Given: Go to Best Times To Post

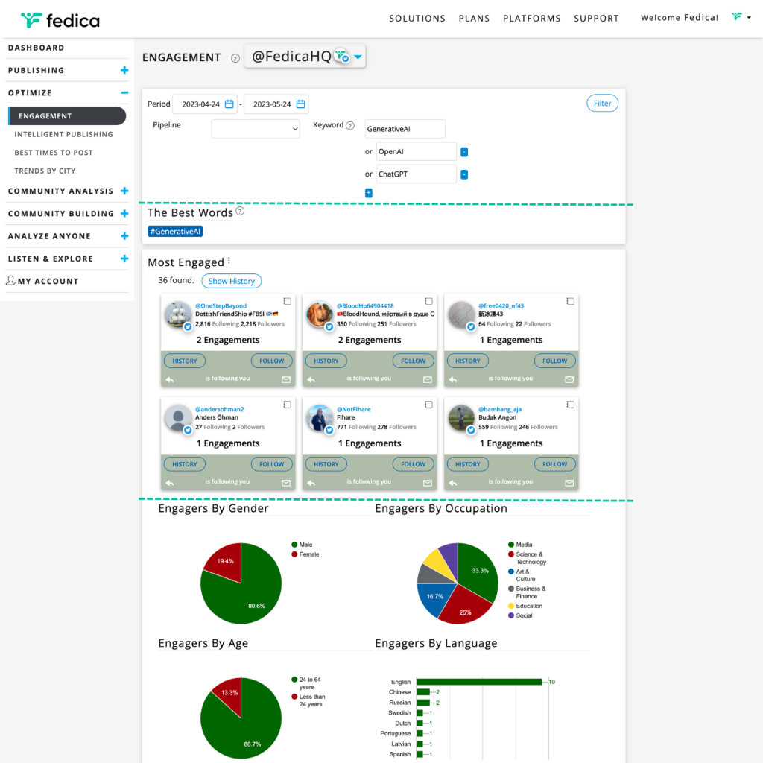Looking at the screenshot, I should 54,153.
